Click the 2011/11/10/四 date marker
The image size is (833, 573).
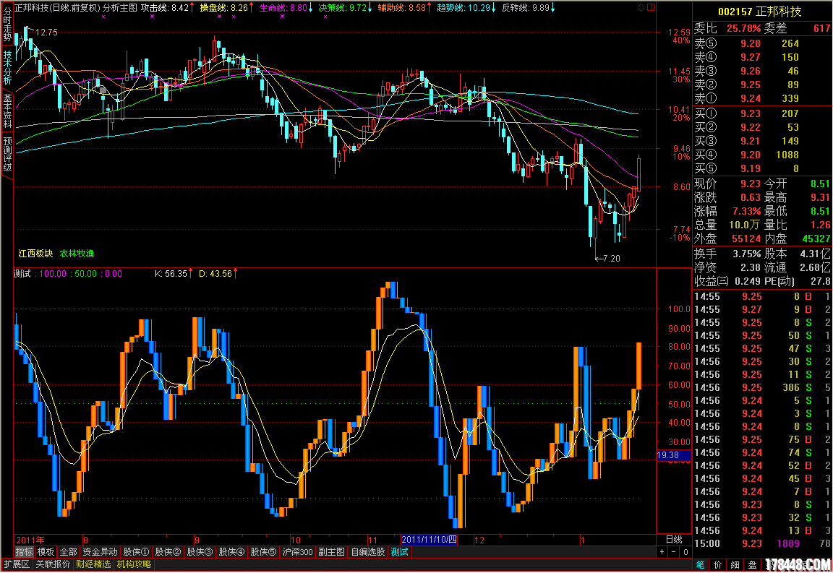(x=430, y=540)
